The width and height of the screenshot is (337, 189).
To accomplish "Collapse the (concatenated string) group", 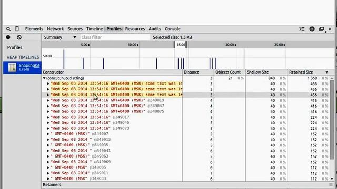I will point(44,78).
